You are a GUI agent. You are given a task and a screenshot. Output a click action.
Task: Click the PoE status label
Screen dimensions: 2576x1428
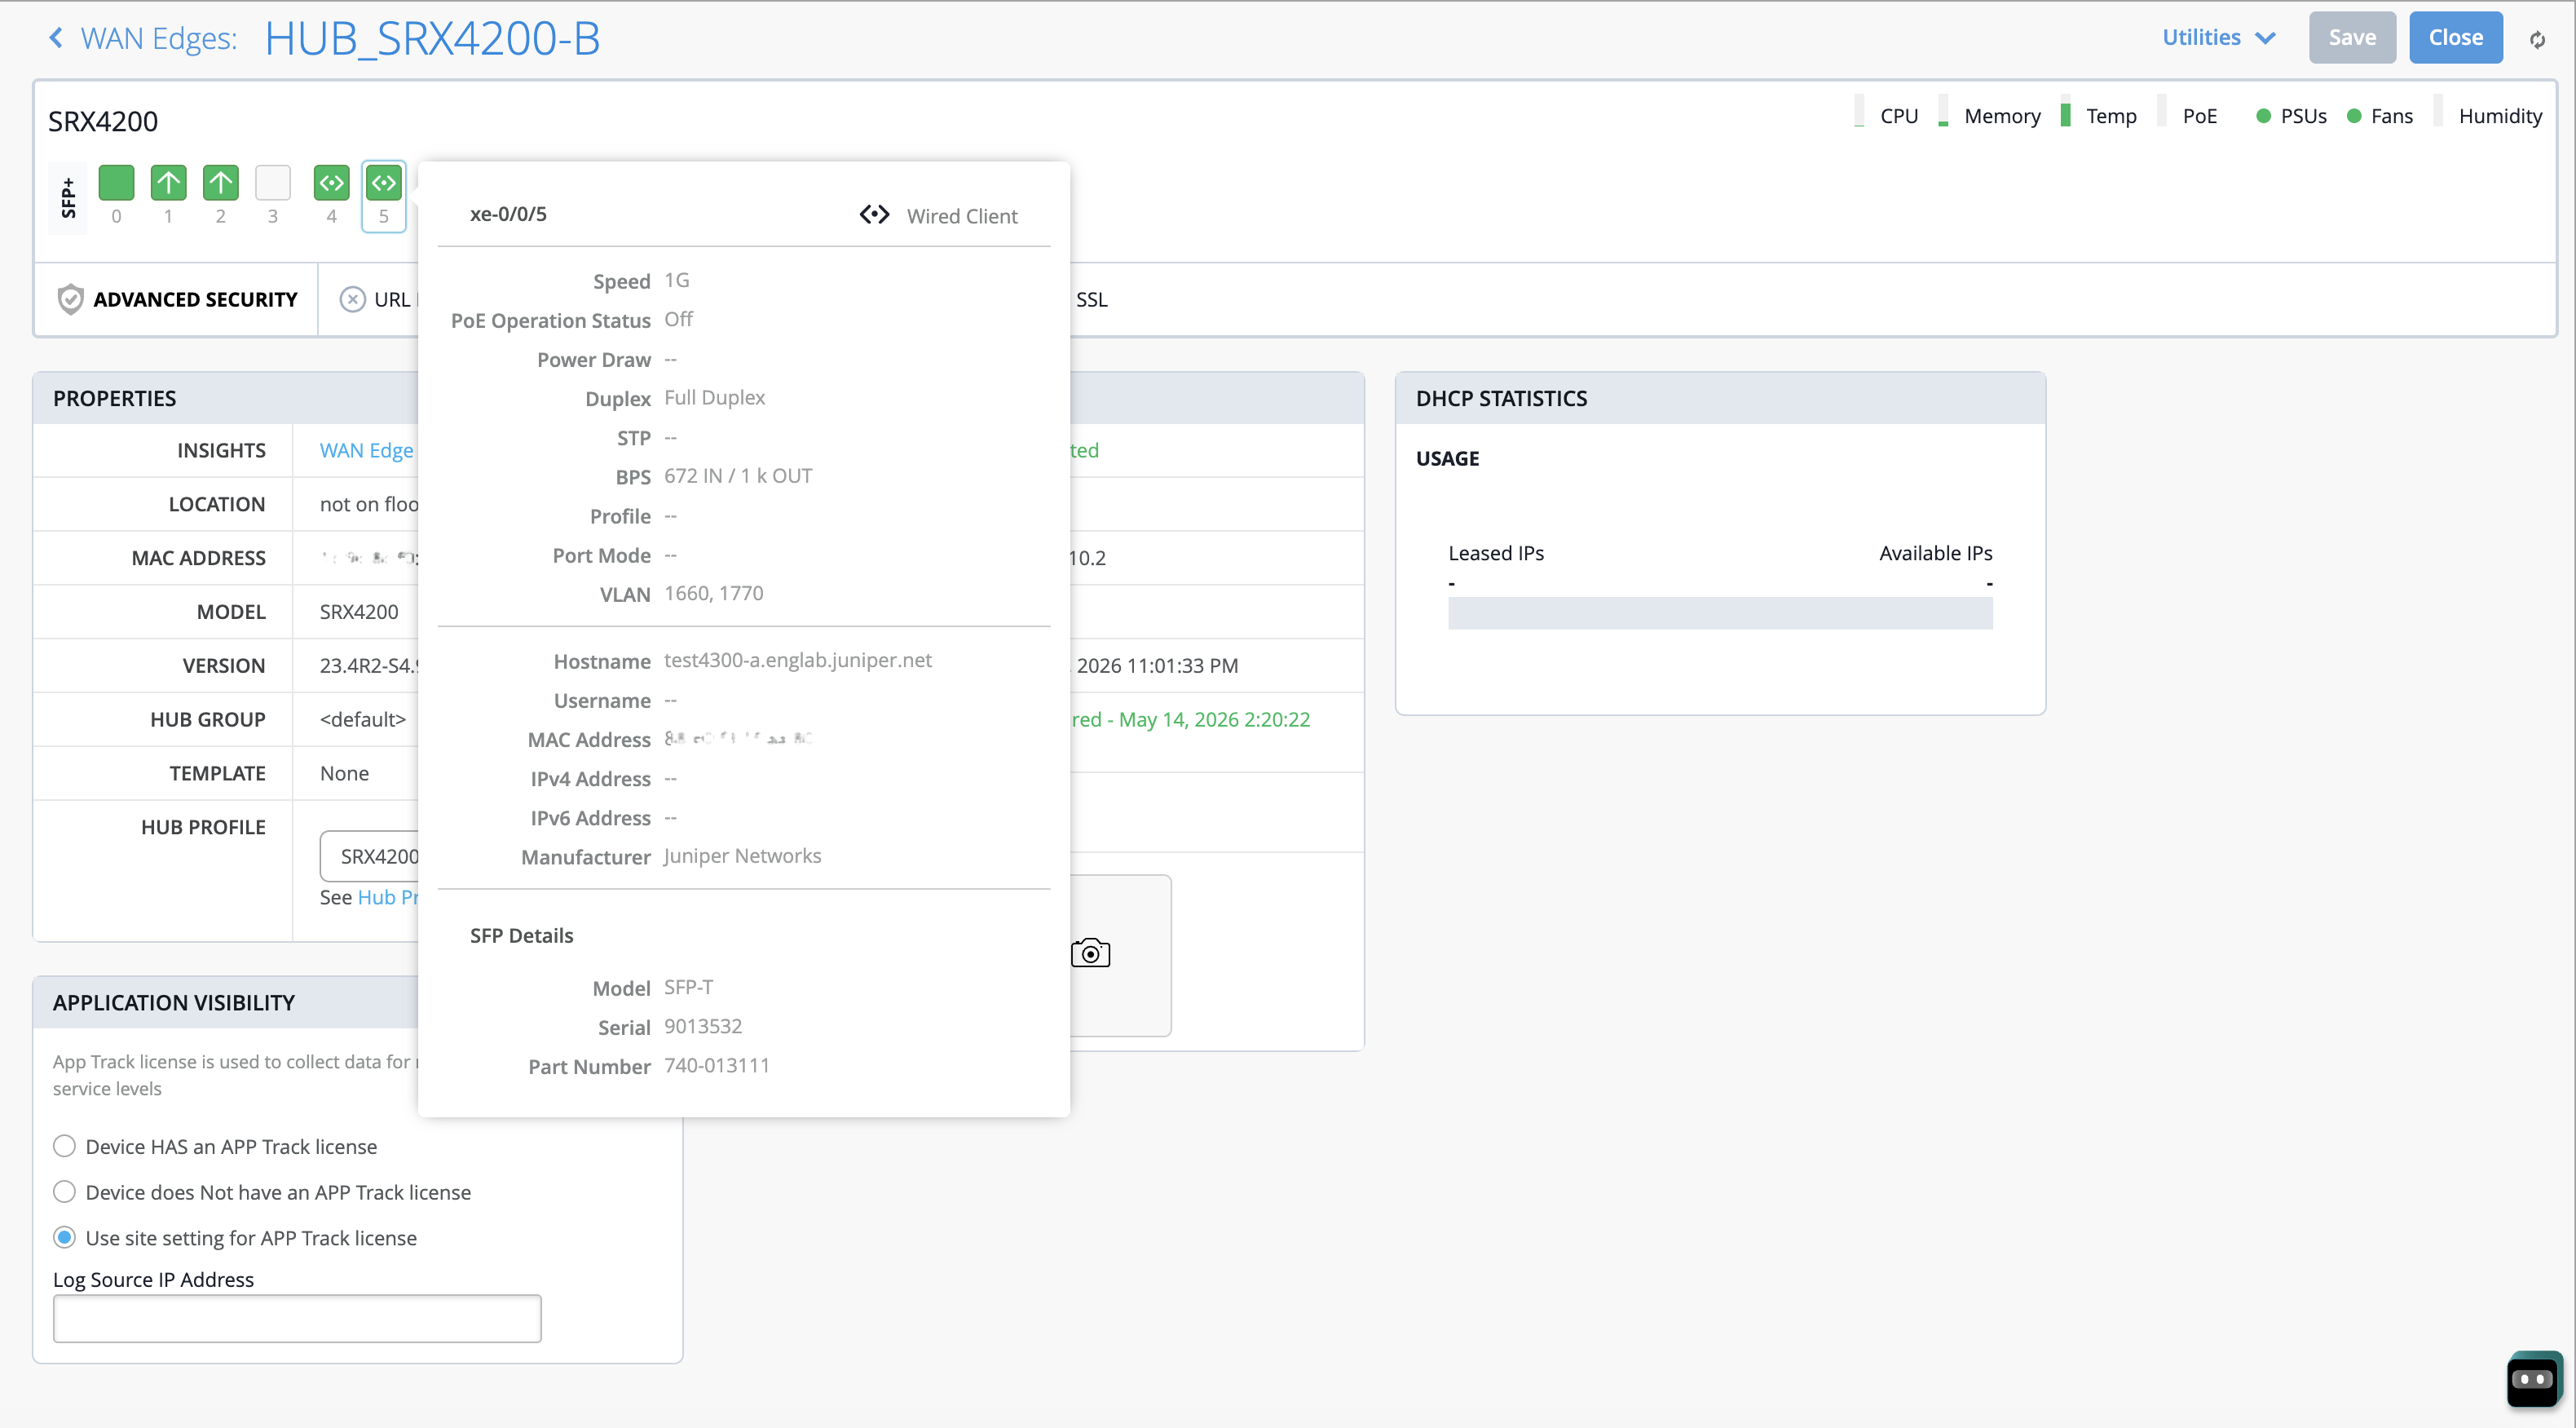(x=2199, y=116)
